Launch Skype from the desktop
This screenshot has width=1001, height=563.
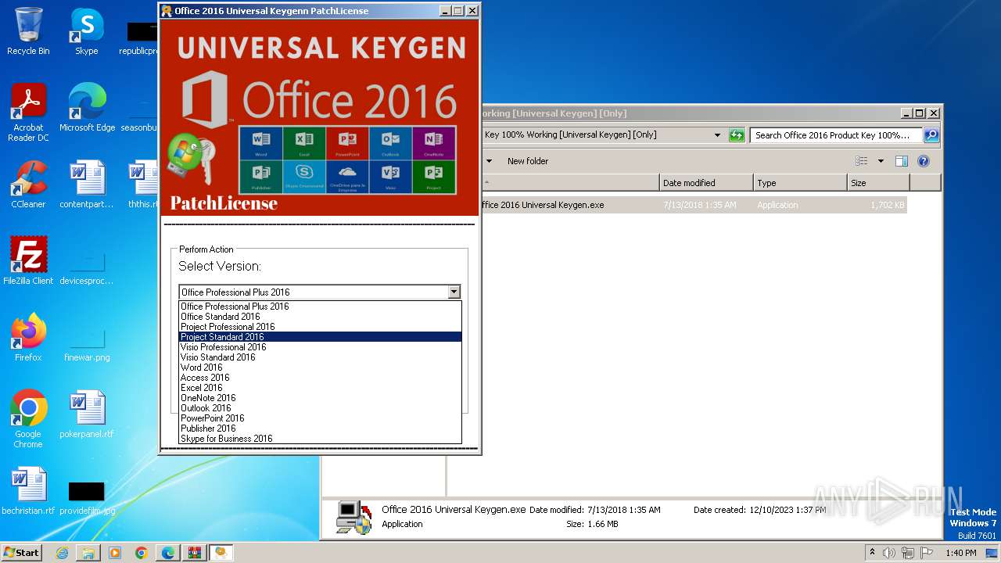(x=86, y=31)
